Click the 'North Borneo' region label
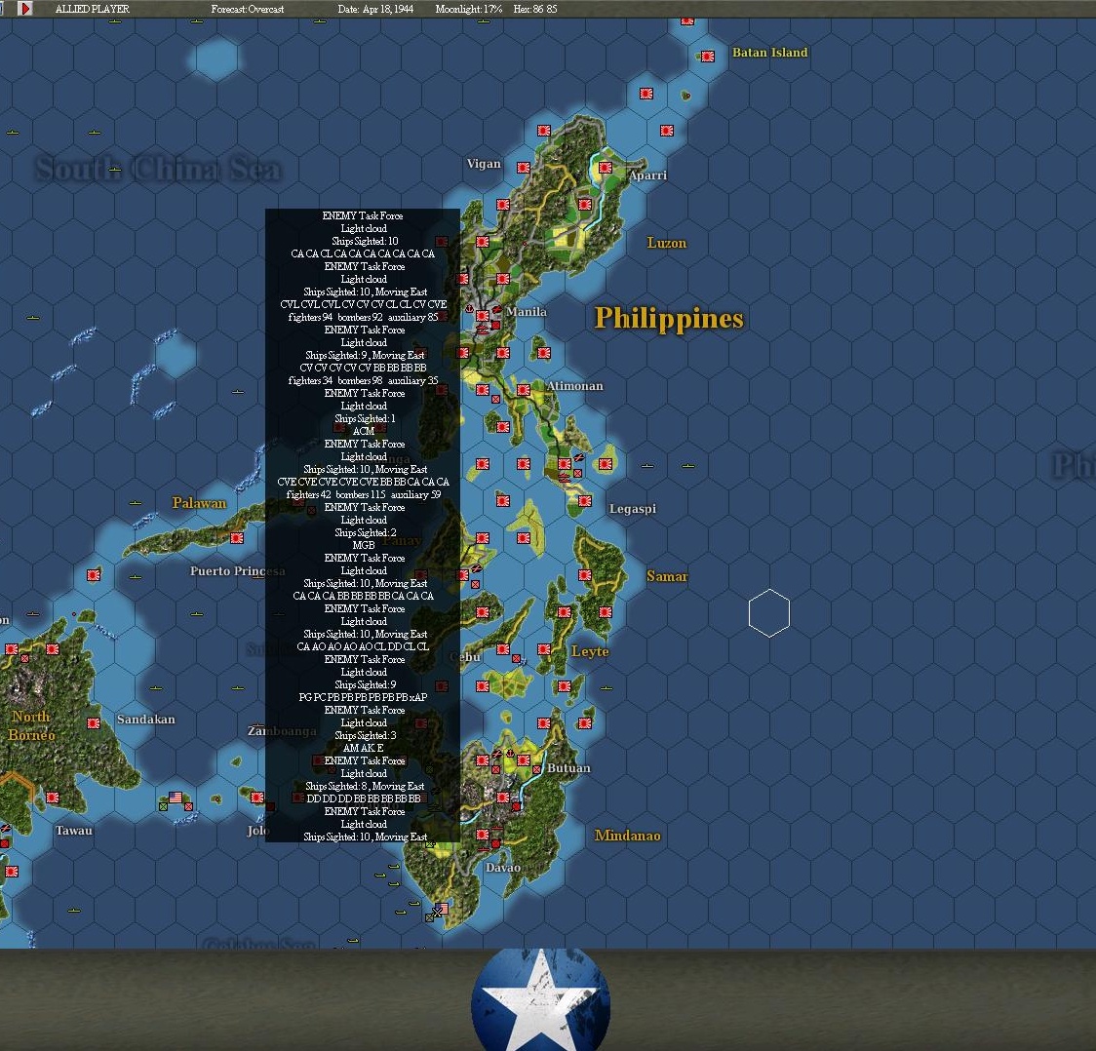Image resolution: width=1096 pixels, height=1051 pixels. (31, 725)
